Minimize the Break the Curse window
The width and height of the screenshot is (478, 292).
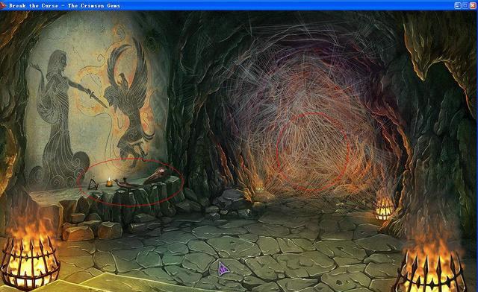click(457, 5)
